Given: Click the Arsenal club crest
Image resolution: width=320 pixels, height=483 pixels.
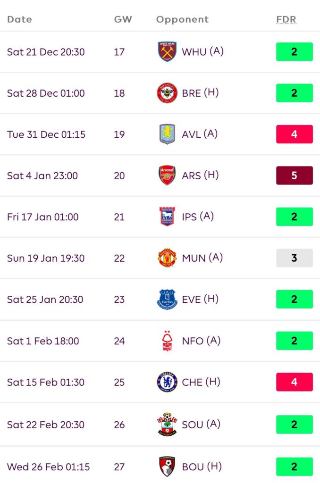Looking at the screenshot, I should tap(167, 175).
